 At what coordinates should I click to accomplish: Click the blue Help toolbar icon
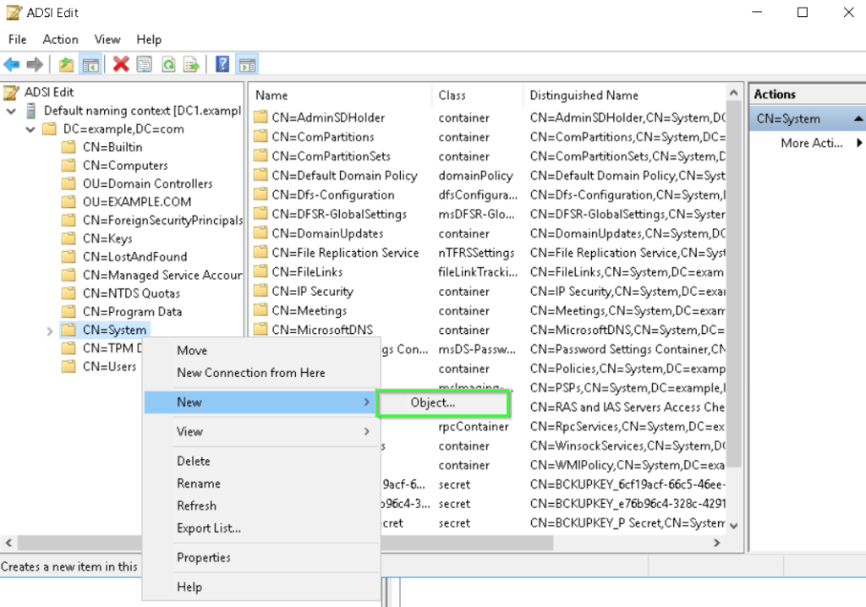[x=222, y=64]
